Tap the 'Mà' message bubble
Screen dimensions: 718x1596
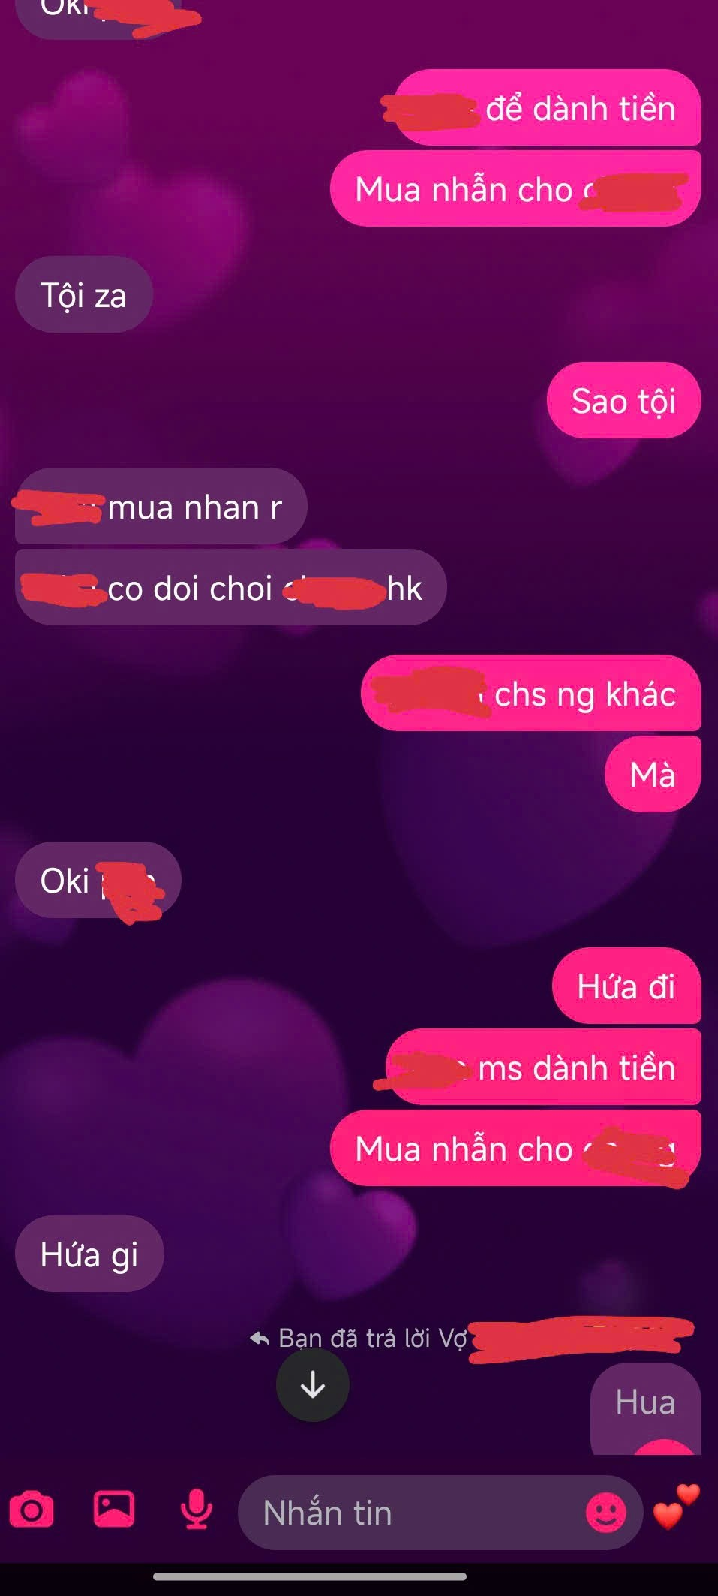(653, 774)
